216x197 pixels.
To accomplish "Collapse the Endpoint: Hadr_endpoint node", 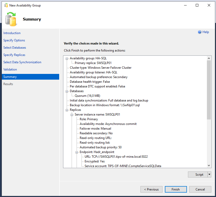I will click(x=77, y=152).
